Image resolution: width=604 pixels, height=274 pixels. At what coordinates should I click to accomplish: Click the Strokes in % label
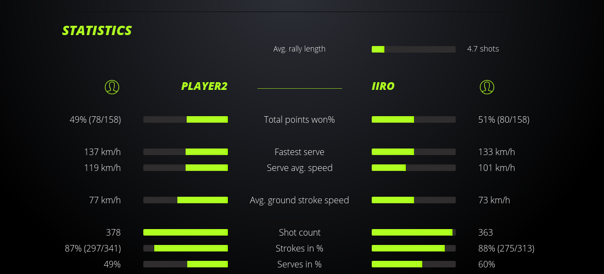pyautogui.click(x=299, y=248)
